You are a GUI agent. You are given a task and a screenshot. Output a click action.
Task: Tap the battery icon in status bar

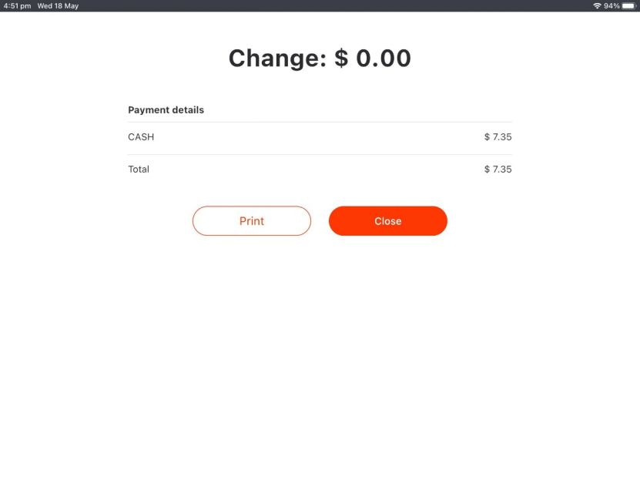coord(628,5)
